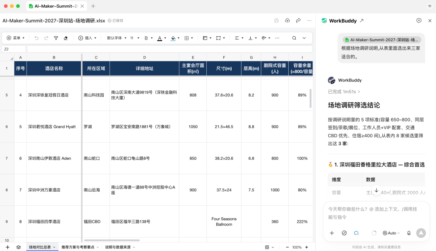The height and width of the screenshot is (251, 436).
Task: Open the 默认字体 font dropdown
Action: (117, 38)
